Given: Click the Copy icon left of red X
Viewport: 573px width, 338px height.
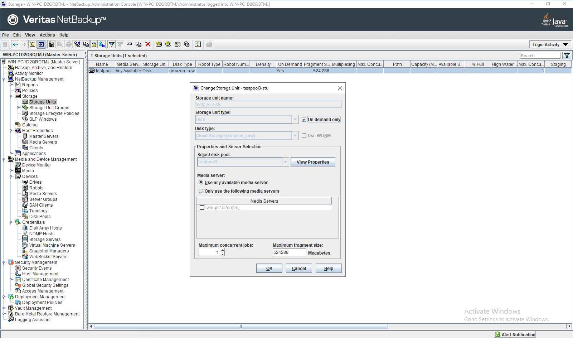Looking at the screenshot, I should (x=139, y=44).
